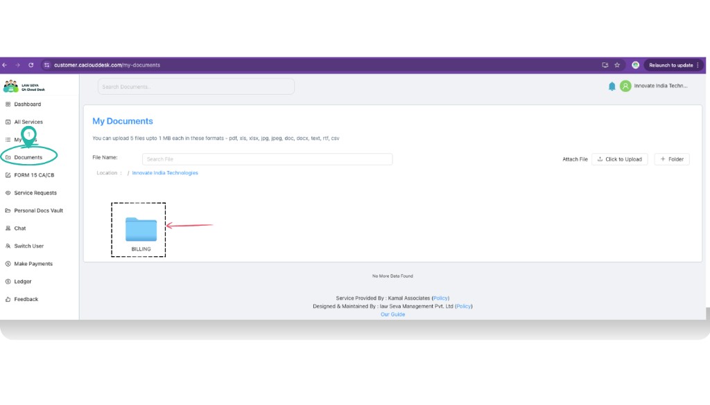Screen dimensions: 710x405
Task: Expand the Innovate India Techn account menu
Action: pyautogui.click(x=656, y=86)
